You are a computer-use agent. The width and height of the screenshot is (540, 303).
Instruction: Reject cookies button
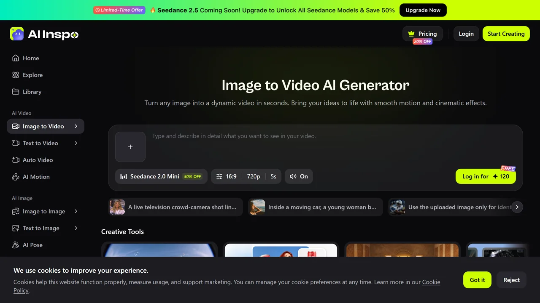coord(511,280)
